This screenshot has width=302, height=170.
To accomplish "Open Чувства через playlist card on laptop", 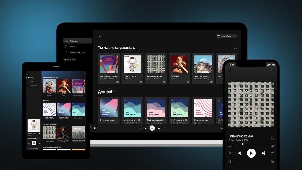I will pyautogui.click(x=203, y=69).
